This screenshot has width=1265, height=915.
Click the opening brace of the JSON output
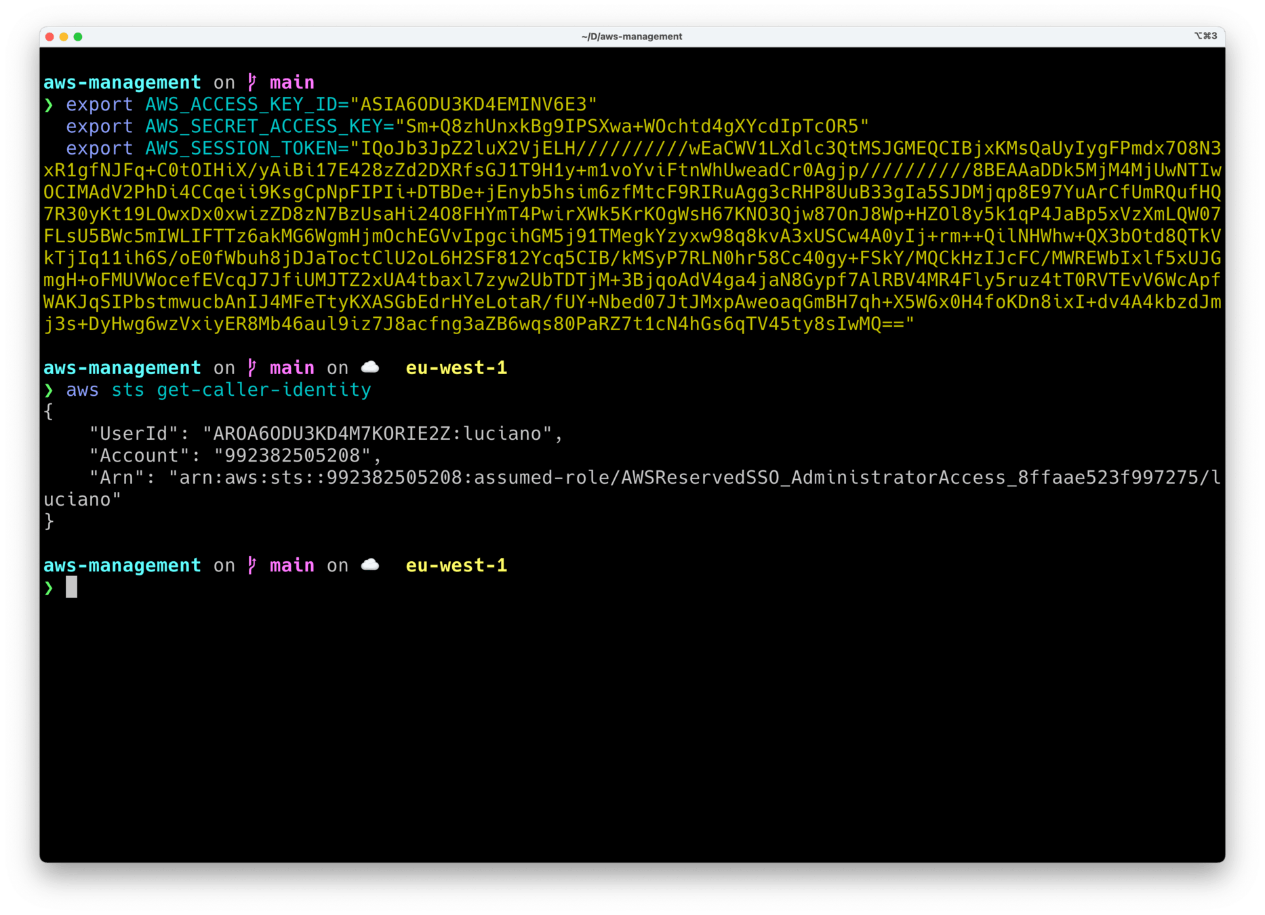pos(49,411)
